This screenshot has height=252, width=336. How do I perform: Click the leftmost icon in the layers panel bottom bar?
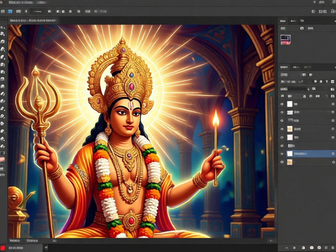287,248
